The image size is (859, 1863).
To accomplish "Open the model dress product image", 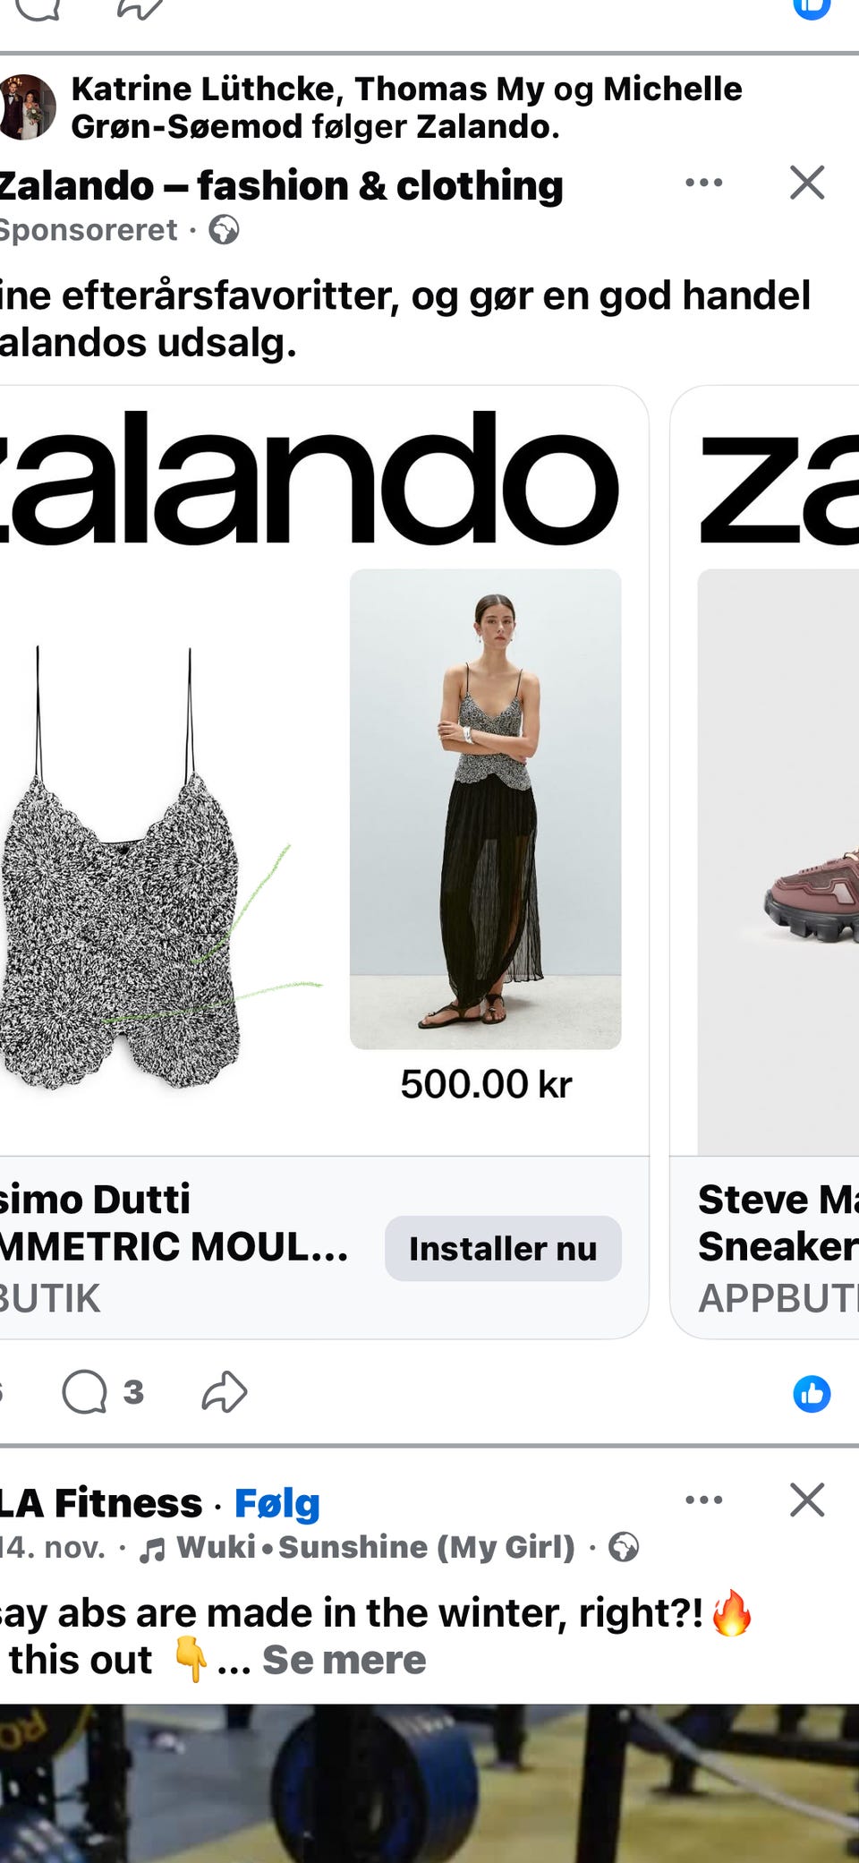I will click(x=485, y=808).
